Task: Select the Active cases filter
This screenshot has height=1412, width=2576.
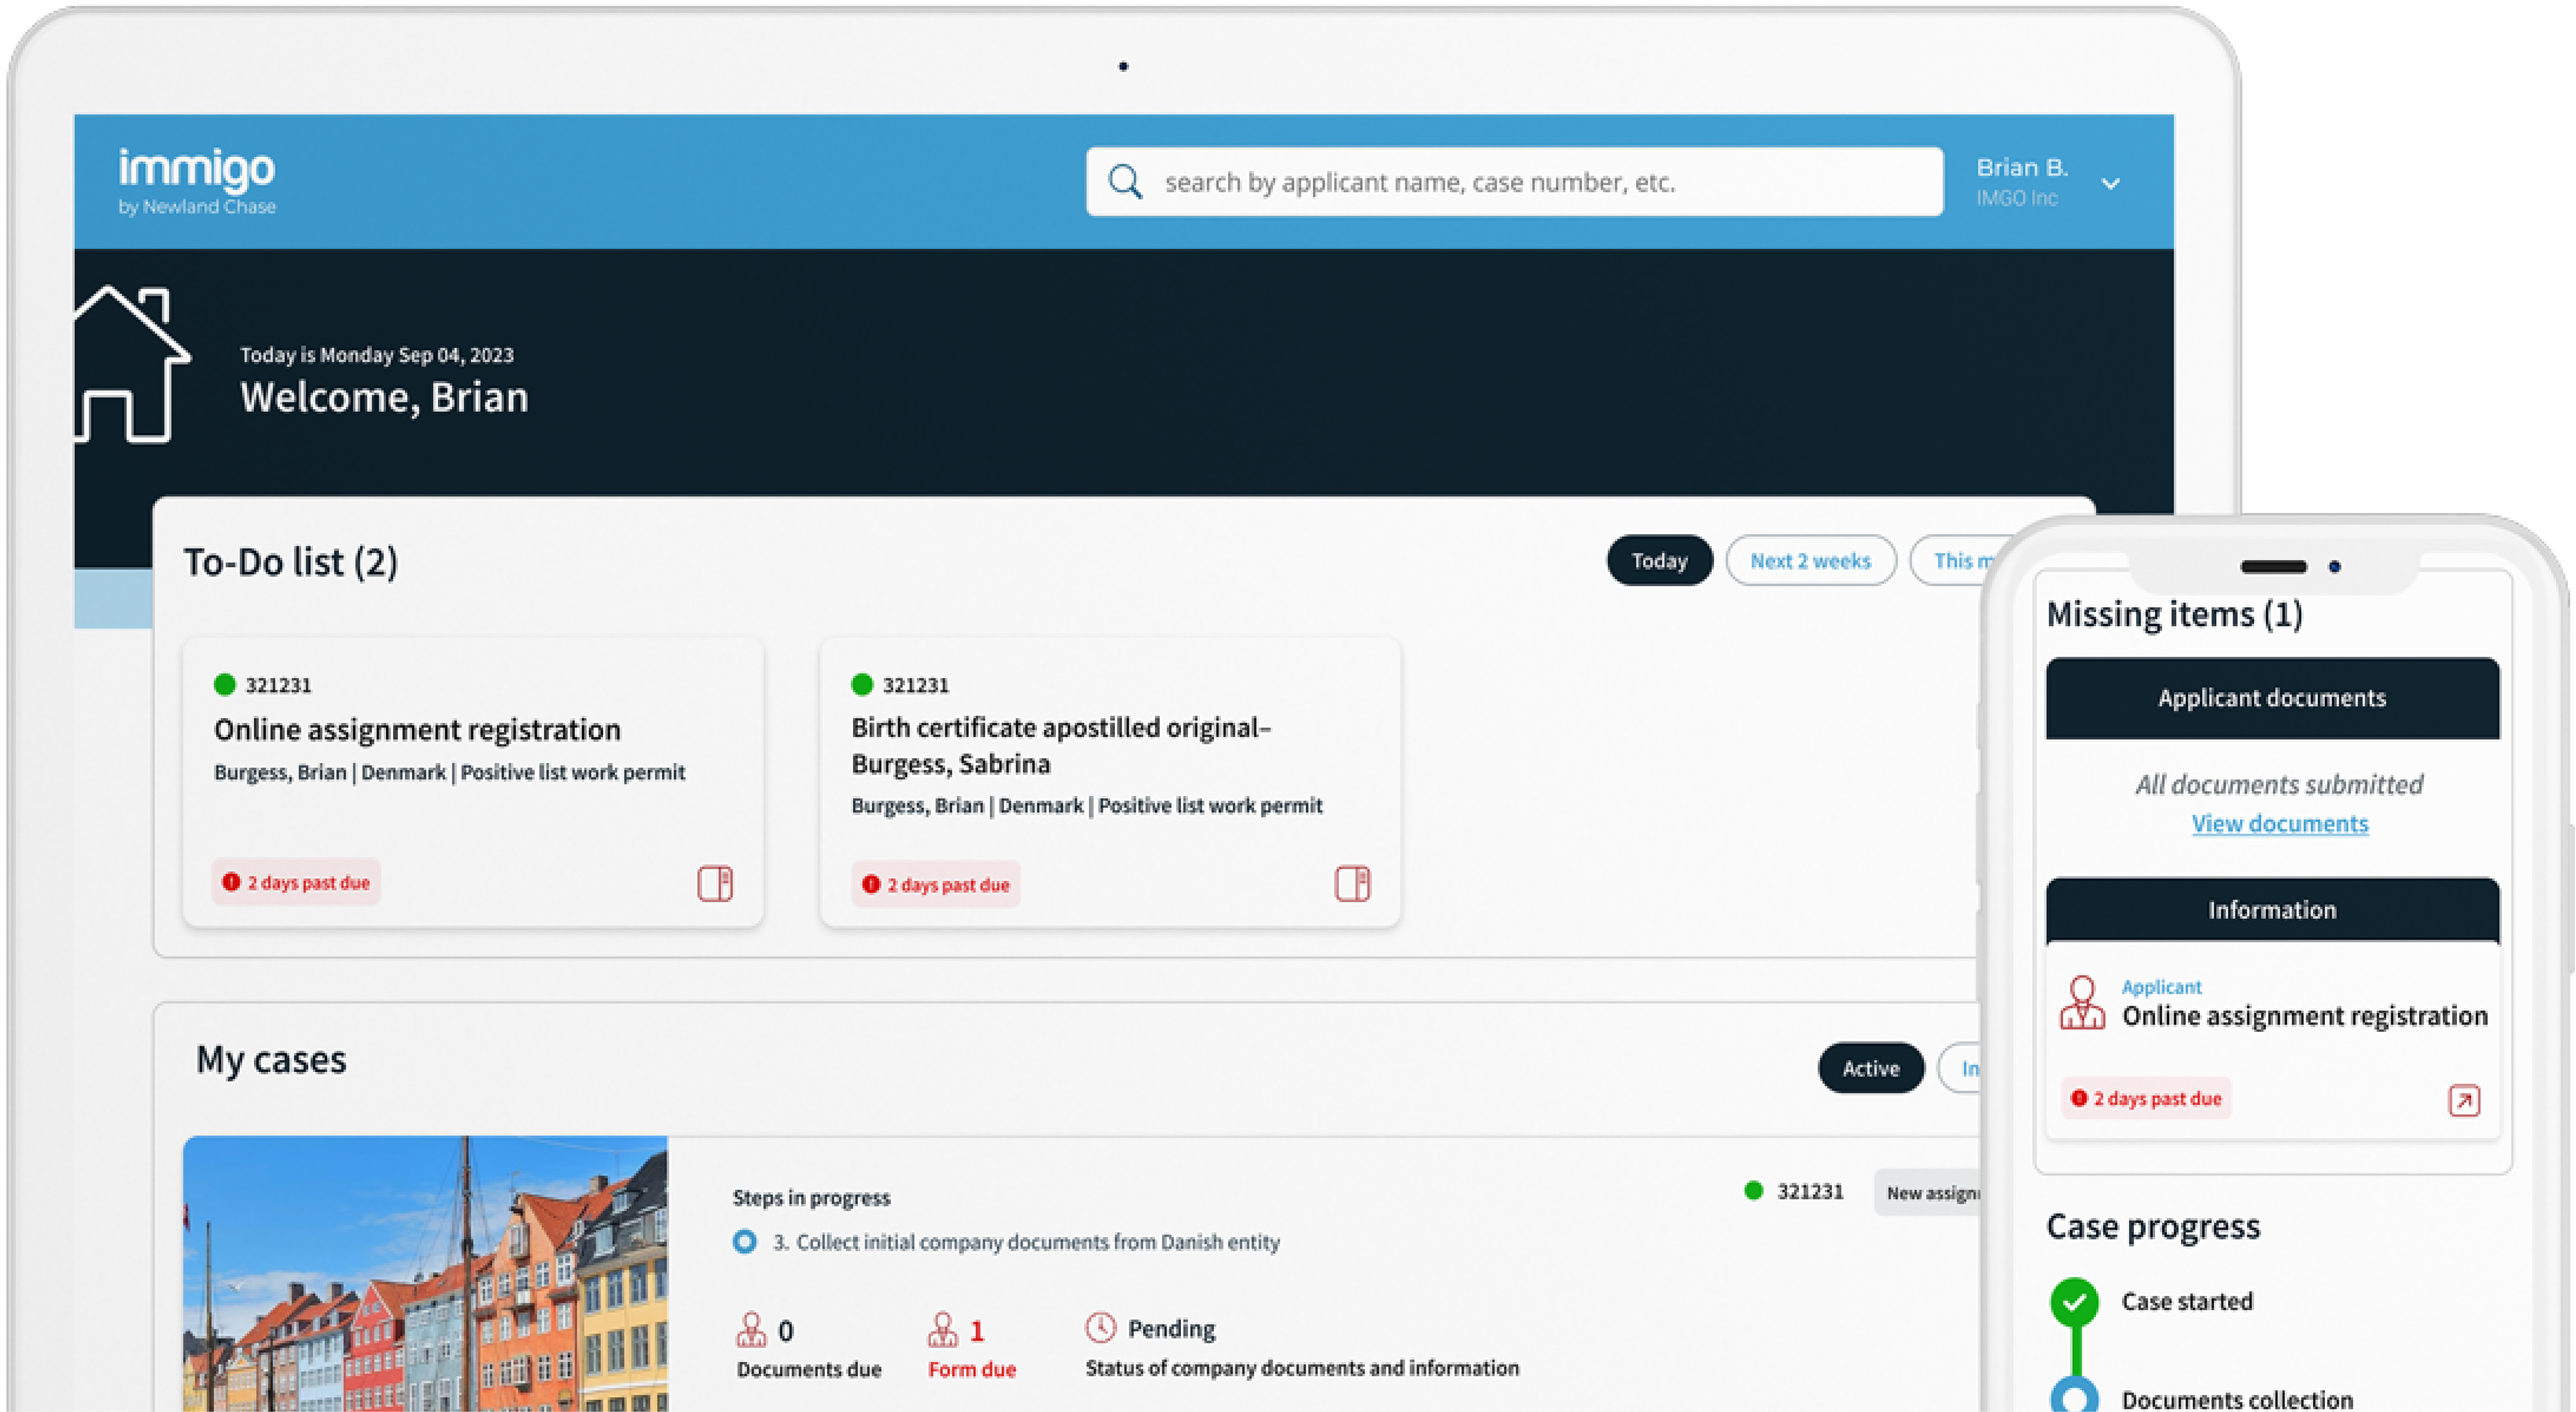Action: 1870,1068
